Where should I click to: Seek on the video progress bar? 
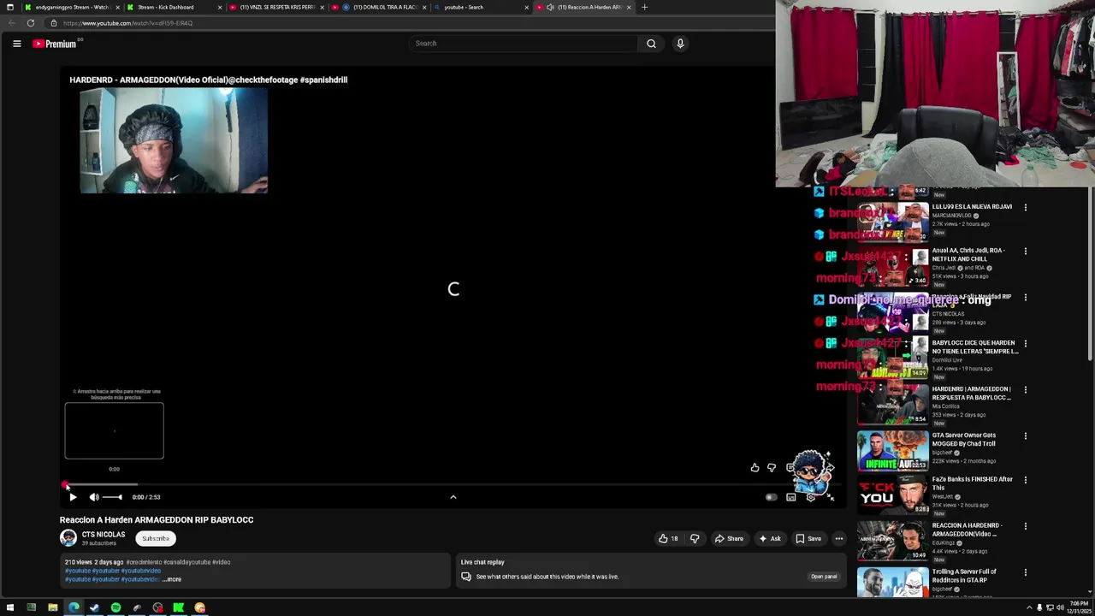pyautogui.click(x=452, y=485)
